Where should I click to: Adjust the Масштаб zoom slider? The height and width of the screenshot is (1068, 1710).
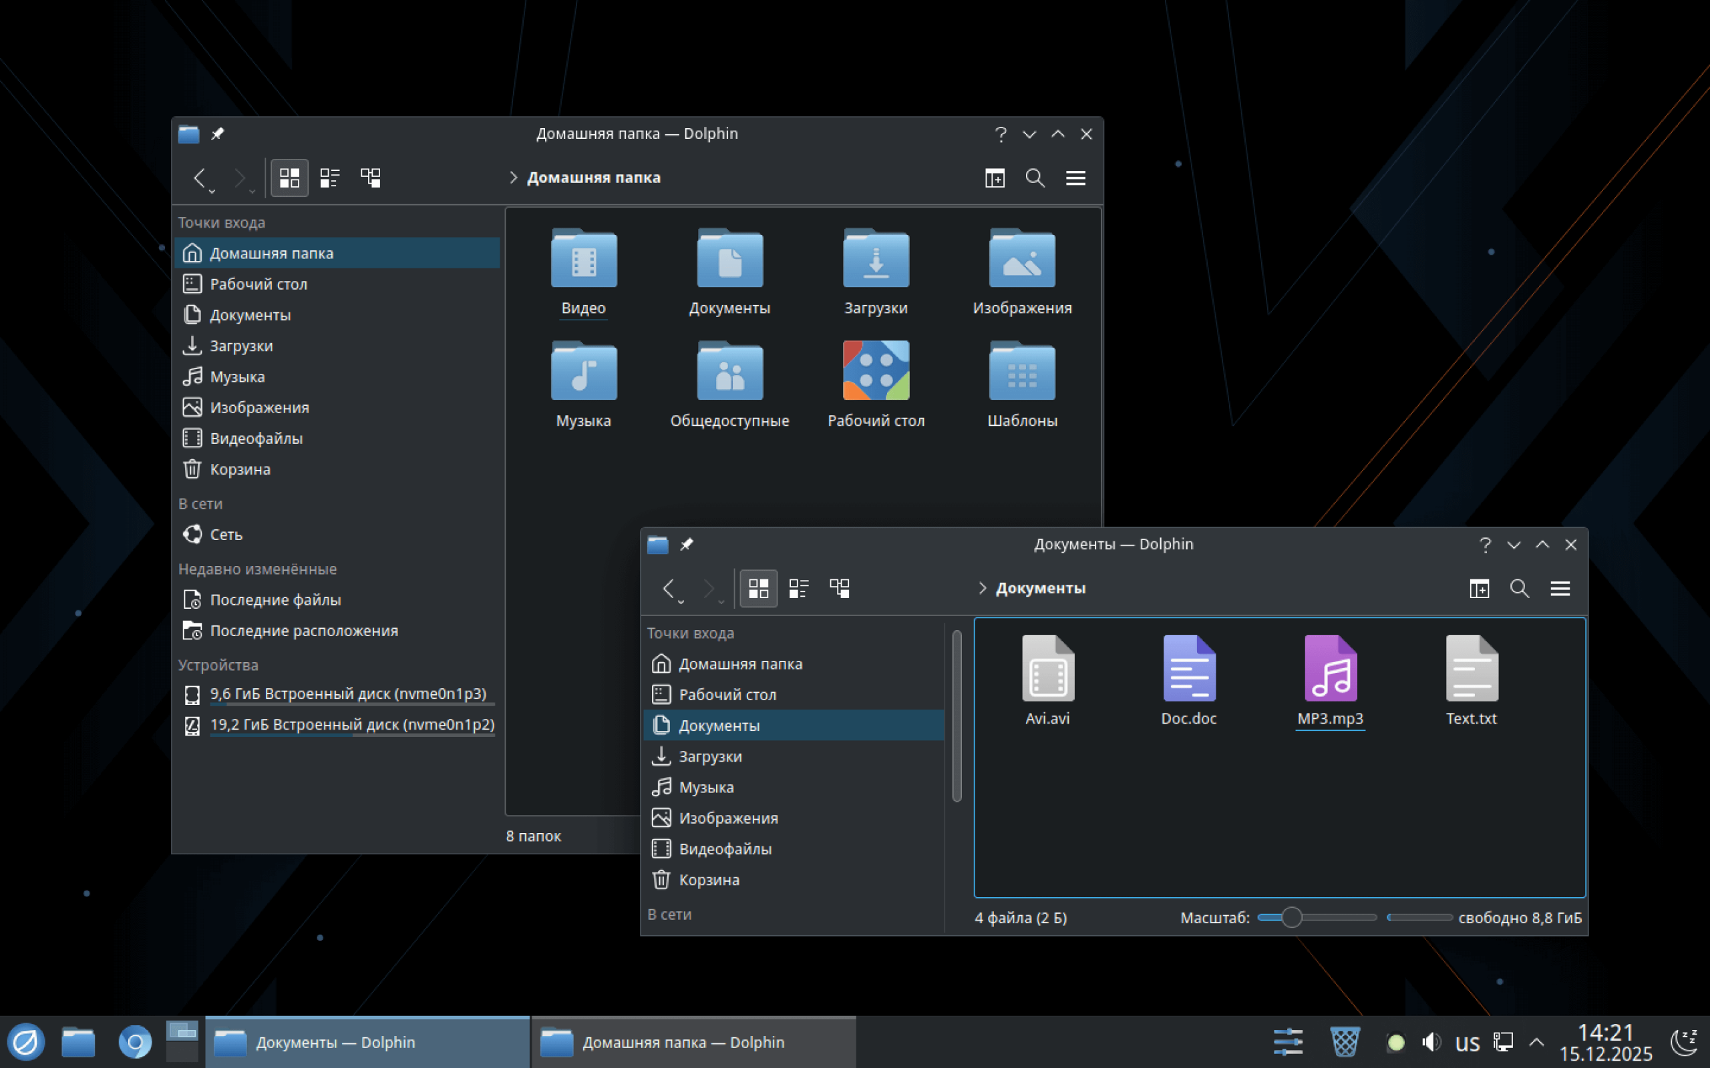tap(1291, 918)
